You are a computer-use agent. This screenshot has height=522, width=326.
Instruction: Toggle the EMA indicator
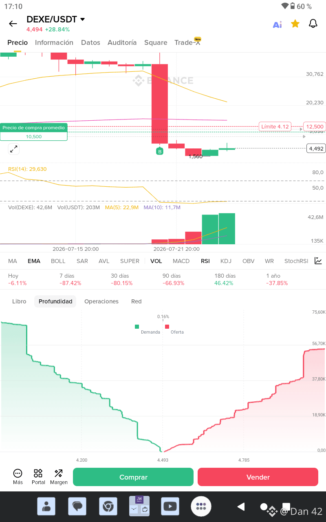click(34, 261)
